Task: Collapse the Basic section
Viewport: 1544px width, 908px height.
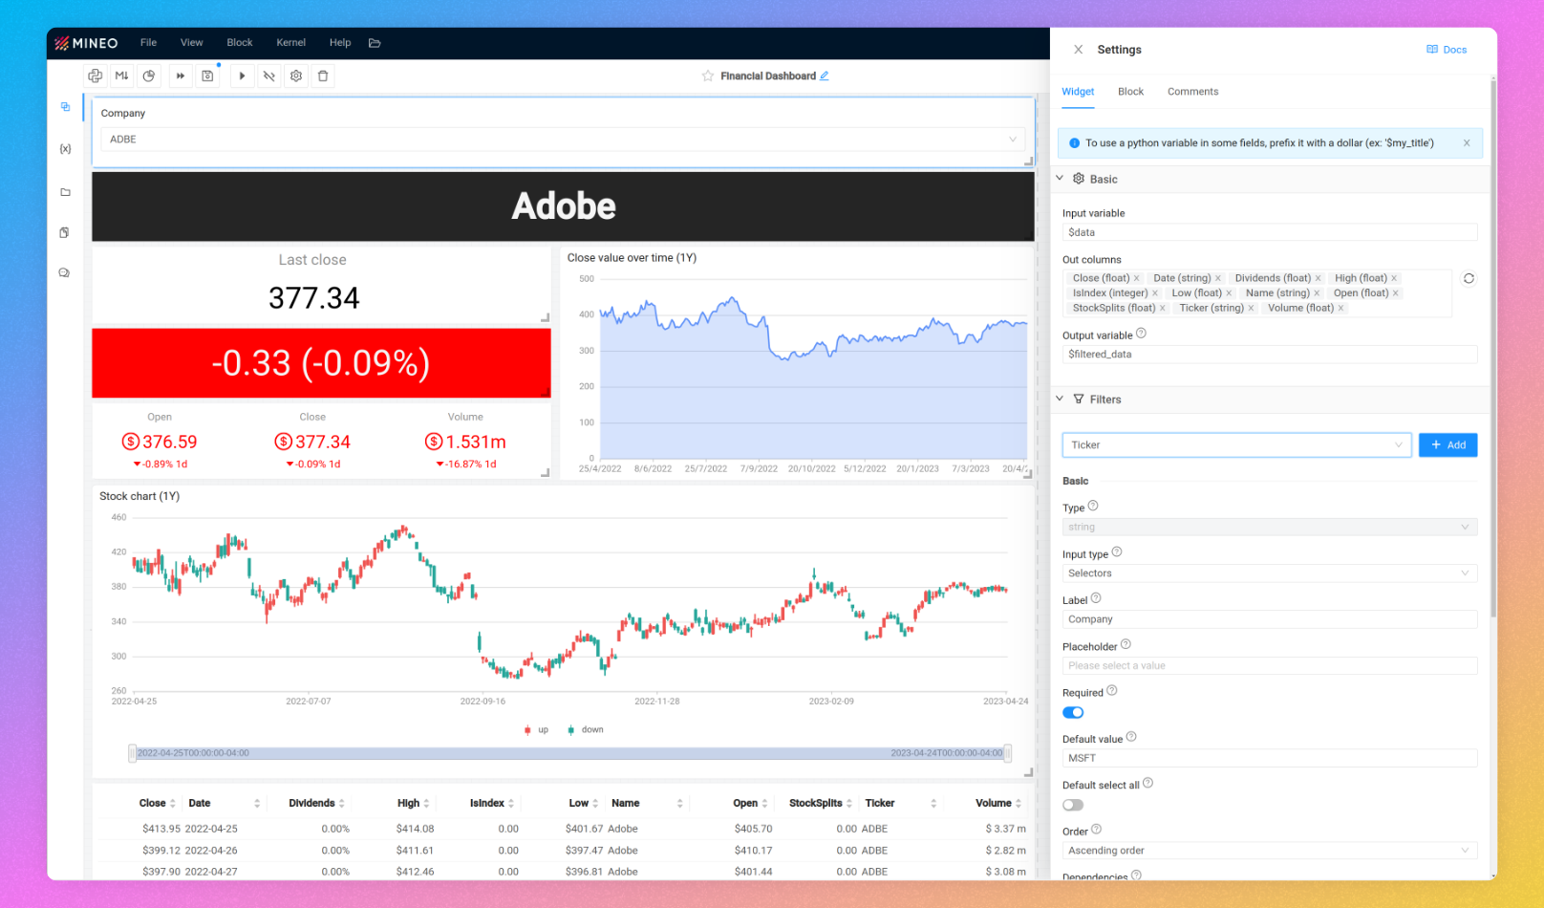Action: click(1060, 179)
